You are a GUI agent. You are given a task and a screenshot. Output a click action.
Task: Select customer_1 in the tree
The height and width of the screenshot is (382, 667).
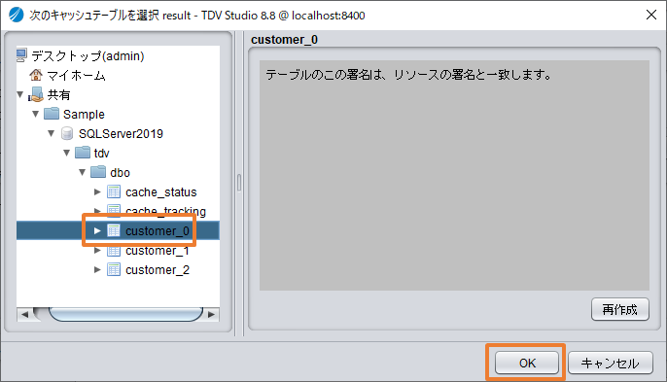(157, 251)
